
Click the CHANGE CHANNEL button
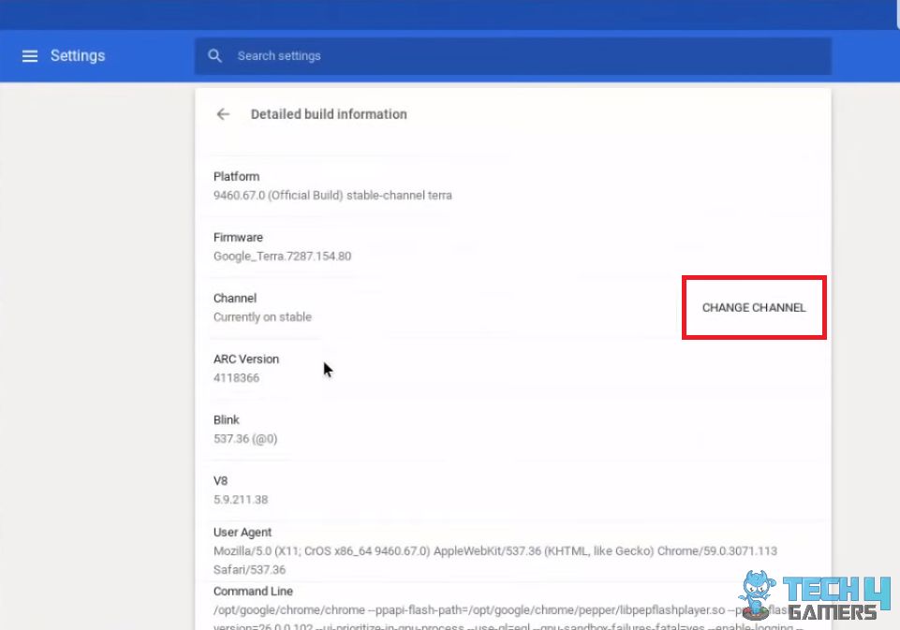pos(754,308)
